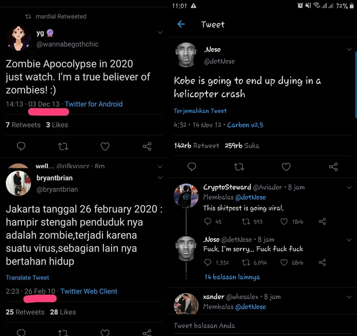Image resolution: width=357 pixels, height=336 pixels.
Task: Retweet yg's Zombie Apocolypse tweet
Action: click(x=63, y=147)
